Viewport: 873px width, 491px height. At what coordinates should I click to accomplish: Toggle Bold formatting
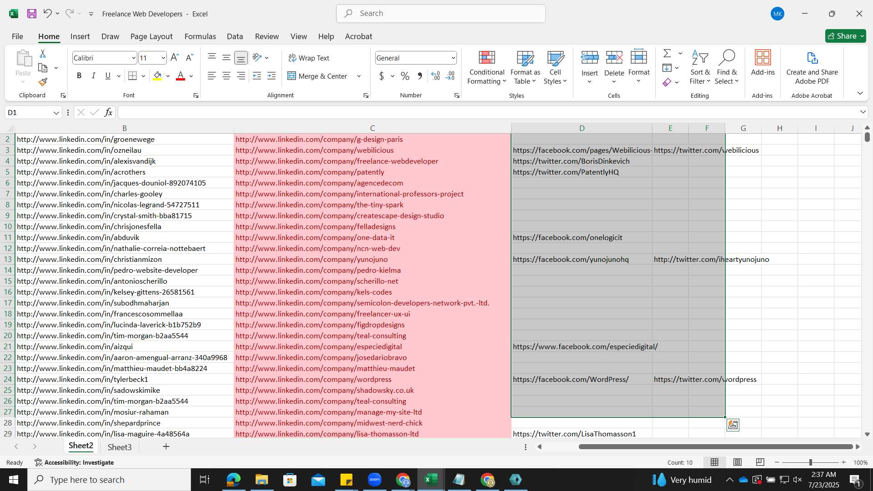(x=79, y=76)
